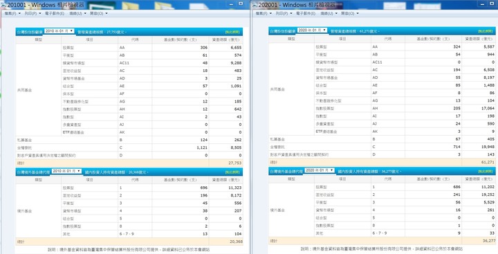The height and width of the screenshot is (254, 498).
Task: Click the 205 fund count in the AH row
Action: [x=457, y=109]
